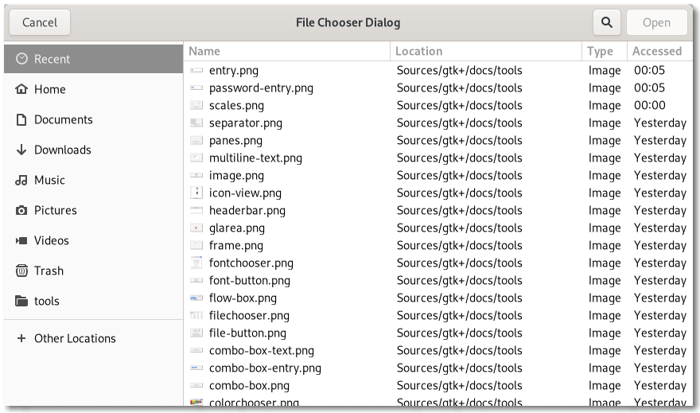Open the tools bookmark folder
700x413 pixels.
click(x=47, y=301)
